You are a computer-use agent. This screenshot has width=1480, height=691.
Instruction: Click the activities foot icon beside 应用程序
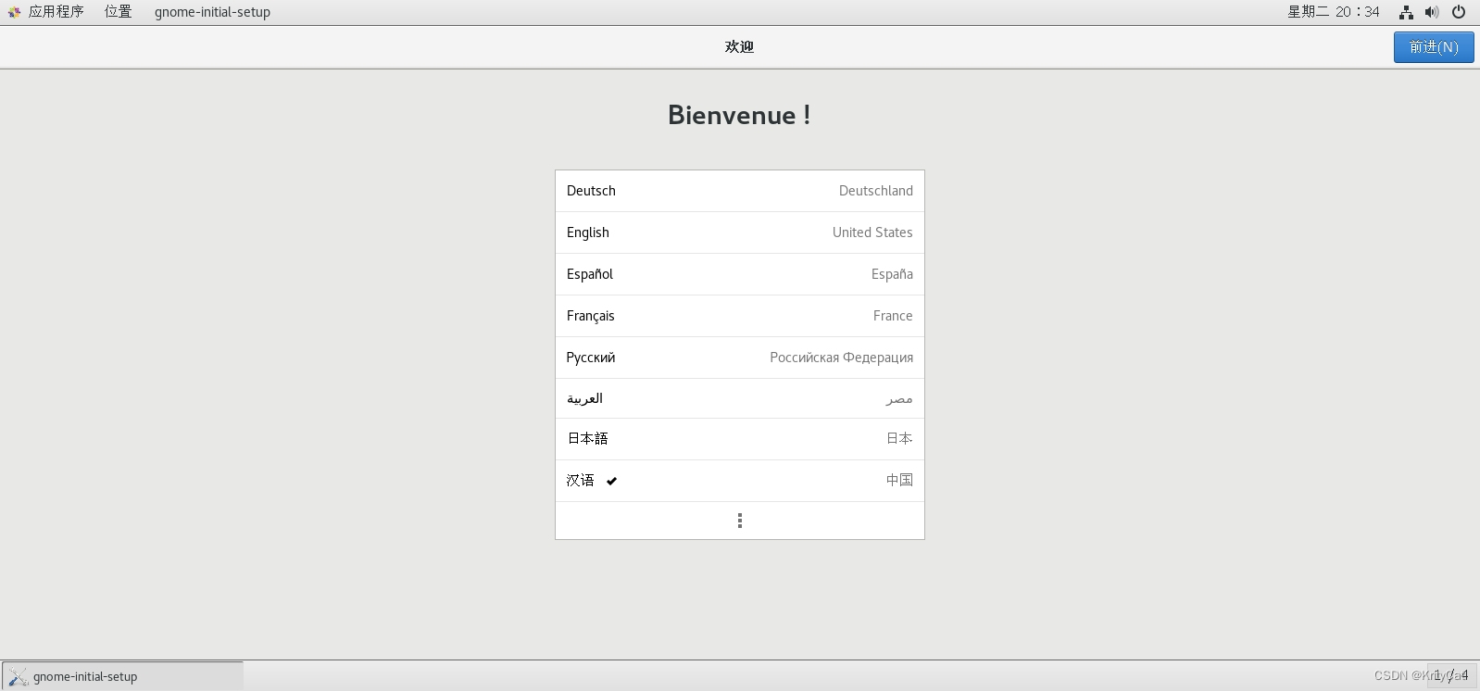click(x=14, y=12)
